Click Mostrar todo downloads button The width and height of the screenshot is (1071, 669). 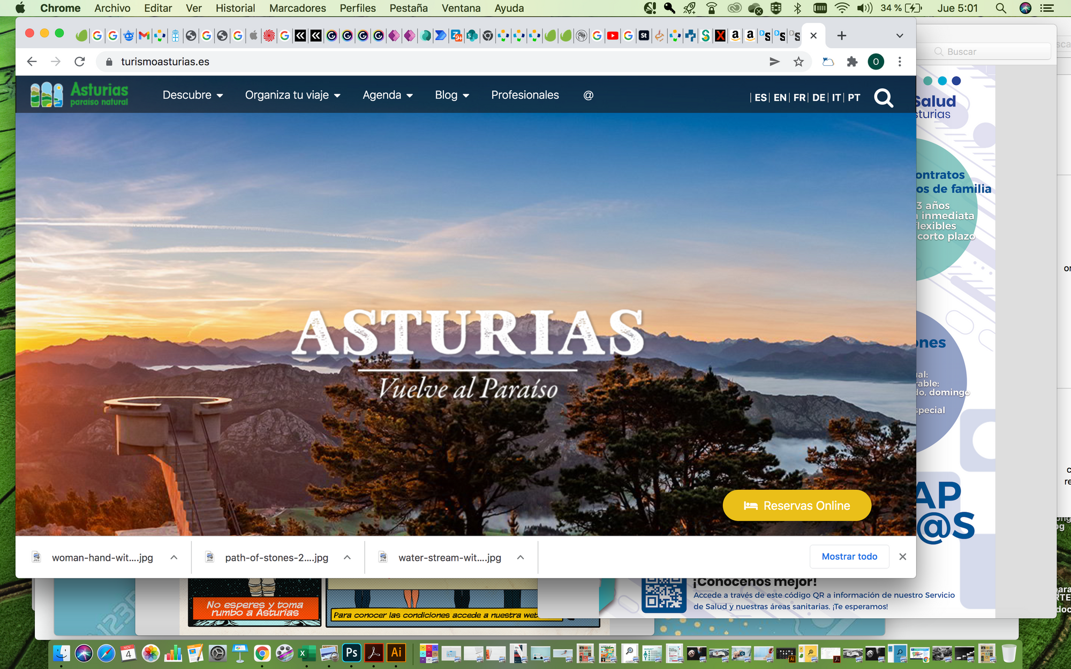tap(849, 557)
